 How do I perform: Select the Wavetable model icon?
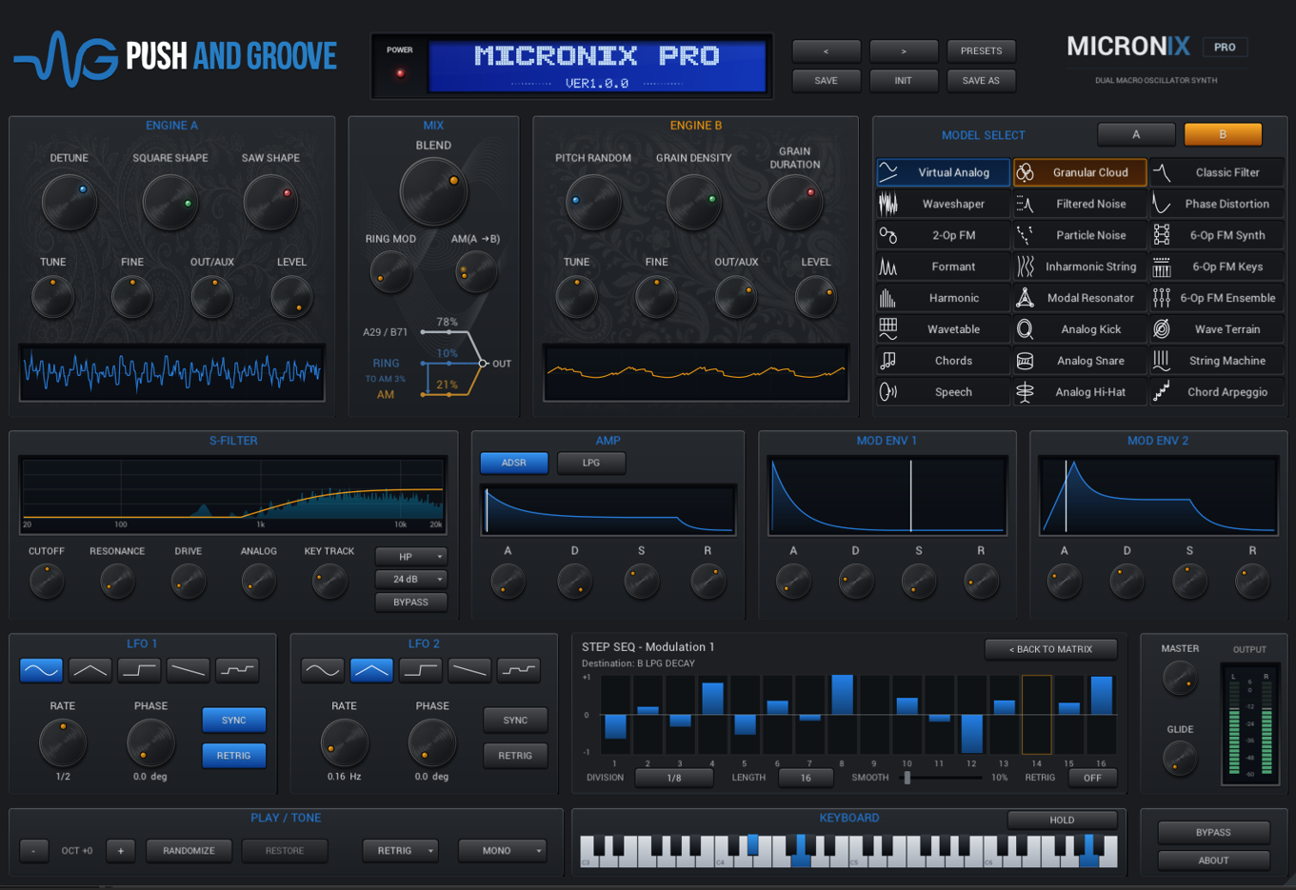coord(888,329)
